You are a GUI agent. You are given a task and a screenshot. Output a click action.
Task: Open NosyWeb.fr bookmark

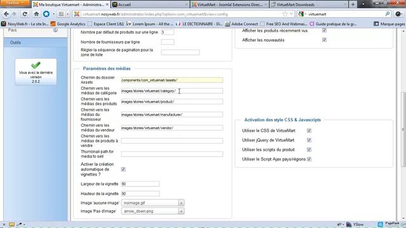25,24
